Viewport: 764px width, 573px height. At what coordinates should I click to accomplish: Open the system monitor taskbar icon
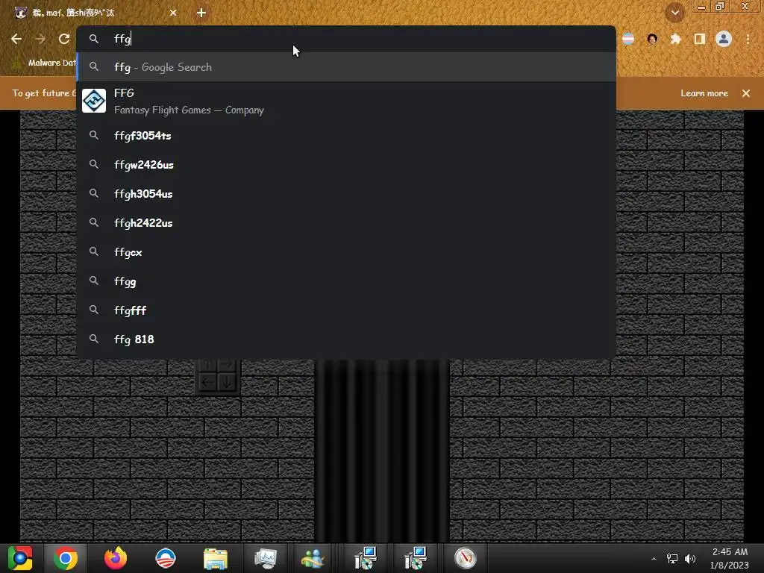click(266, 558)
